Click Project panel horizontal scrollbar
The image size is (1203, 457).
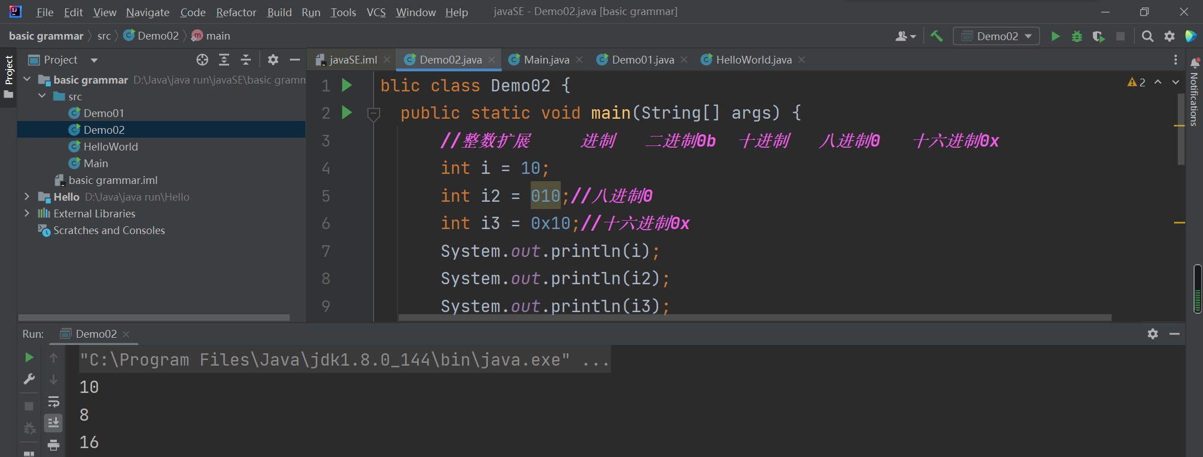coord(154,318)
